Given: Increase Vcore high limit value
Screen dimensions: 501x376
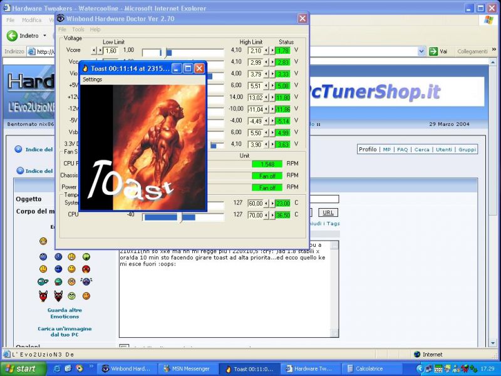Looking at the screenshot, I should pyautogui.click(x=272, y=51).
